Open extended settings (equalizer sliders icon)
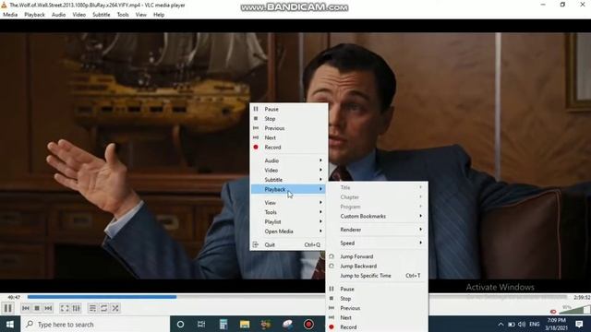The image size is (591, 332). point(76,308)
